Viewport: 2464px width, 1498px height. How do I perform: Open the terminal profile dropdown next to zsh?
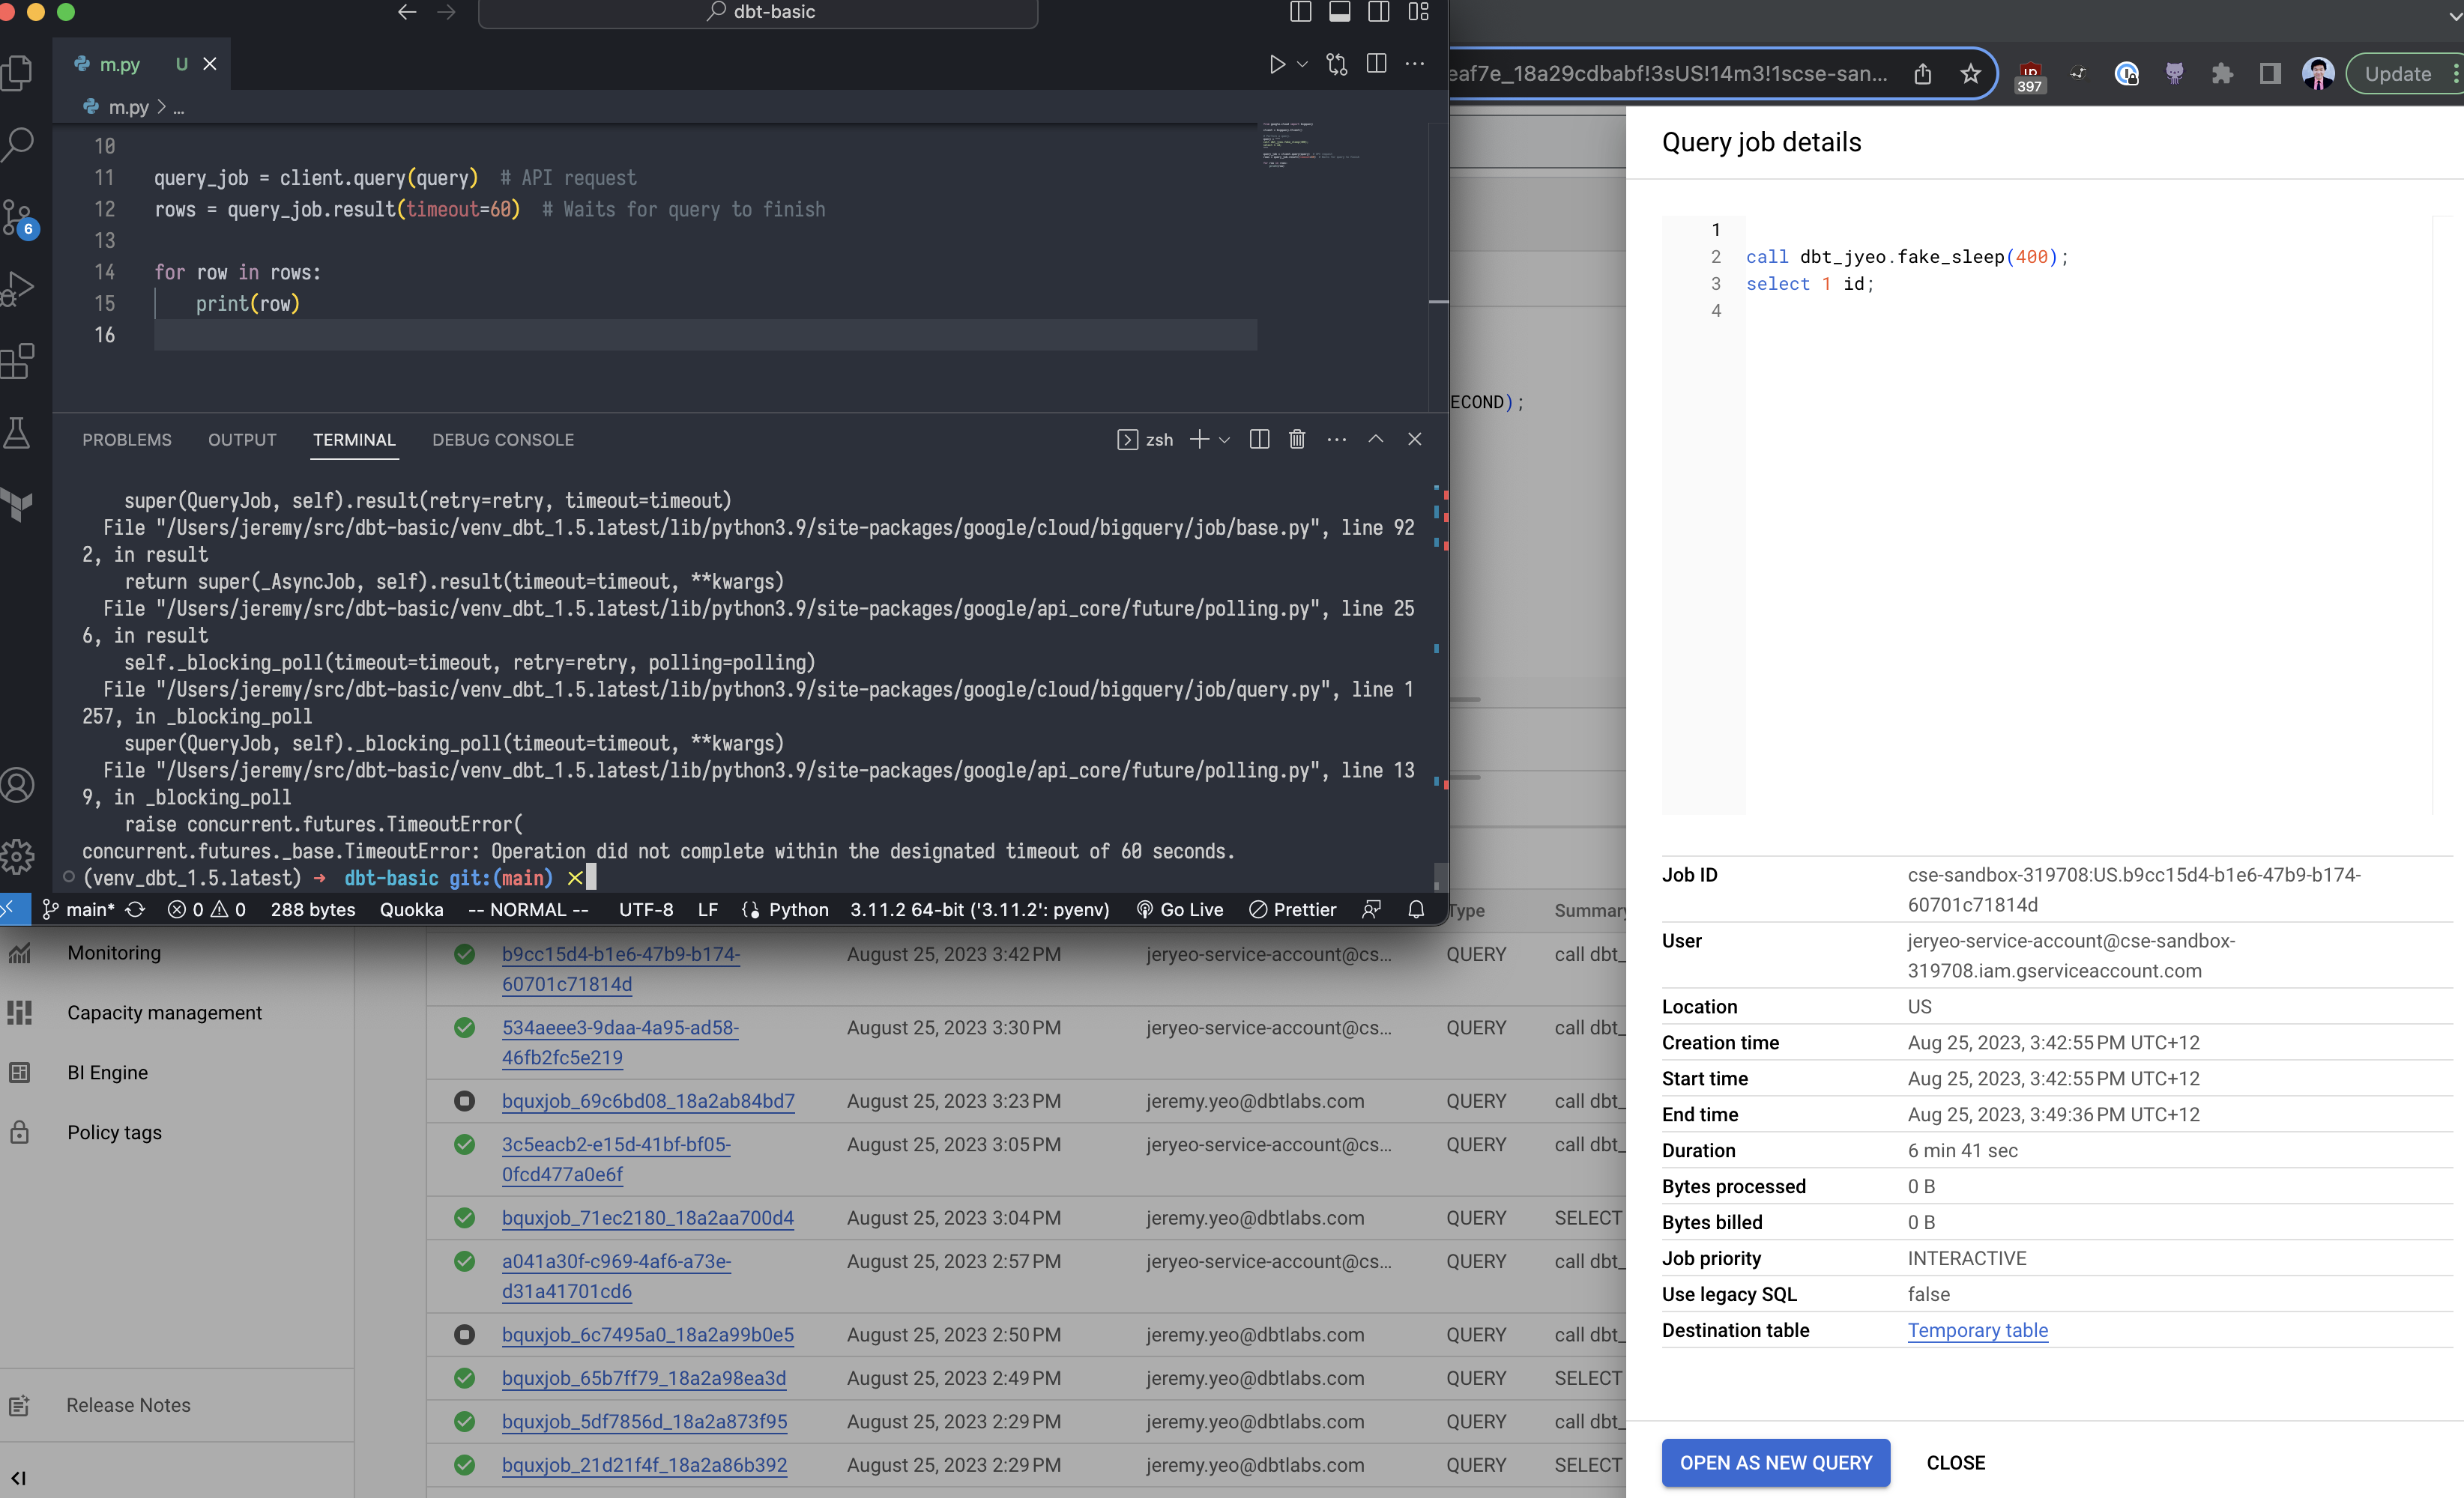point(1225,440)
